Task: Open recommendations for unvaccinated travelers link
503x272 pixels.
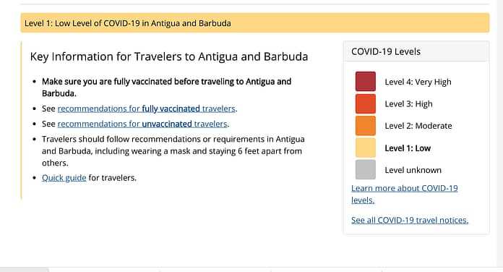Action: point(142,124)
